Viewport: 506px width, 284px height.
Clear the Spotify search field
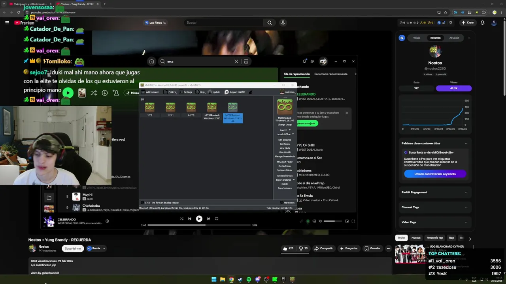point(236,62)
